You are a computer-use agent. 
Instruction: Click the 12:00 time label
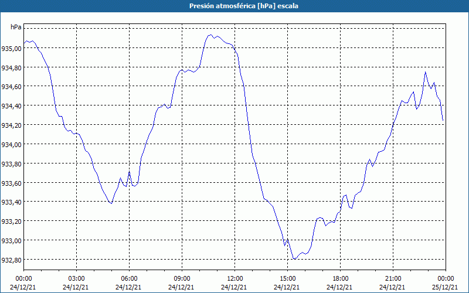pos(235,279)
